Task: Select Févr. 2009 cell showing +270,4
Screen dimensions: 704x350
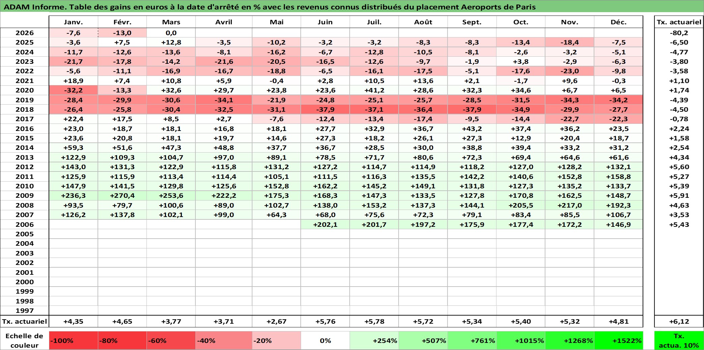Action: 122,195
